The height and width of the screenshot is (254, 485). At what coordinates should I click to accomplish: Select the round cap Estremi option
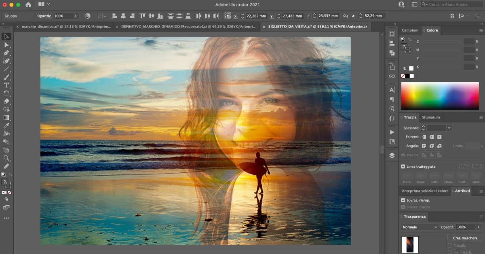point(432,137)
